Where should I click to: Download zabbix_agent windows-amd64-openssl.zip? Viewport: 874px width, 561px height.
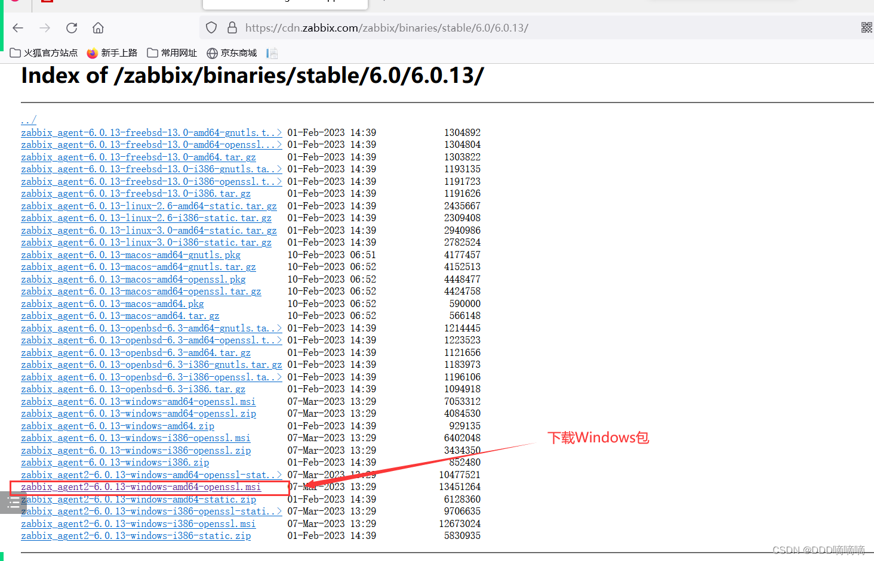139,413
